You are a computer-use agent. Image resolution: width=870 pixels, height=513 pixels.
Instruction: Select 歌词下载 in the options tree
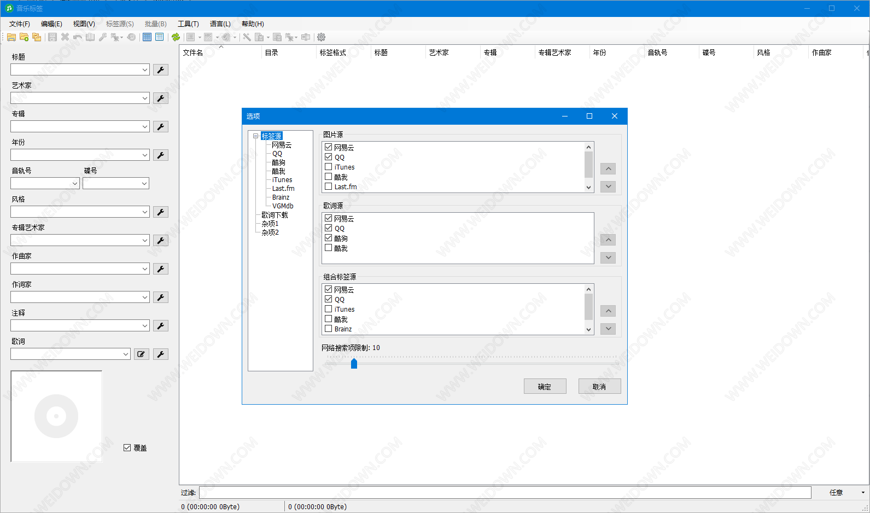coord(275,215)
